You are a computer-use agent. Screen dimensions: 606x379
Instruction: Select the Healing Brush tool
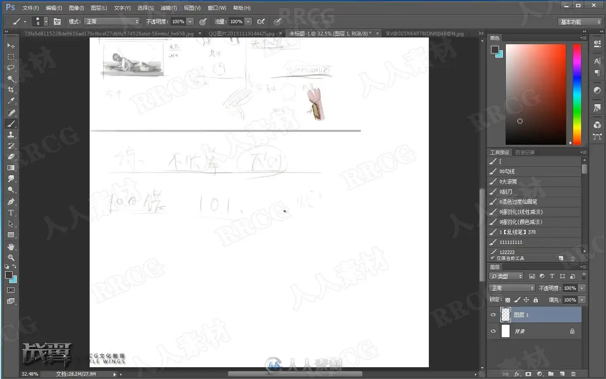pos(11,113)
